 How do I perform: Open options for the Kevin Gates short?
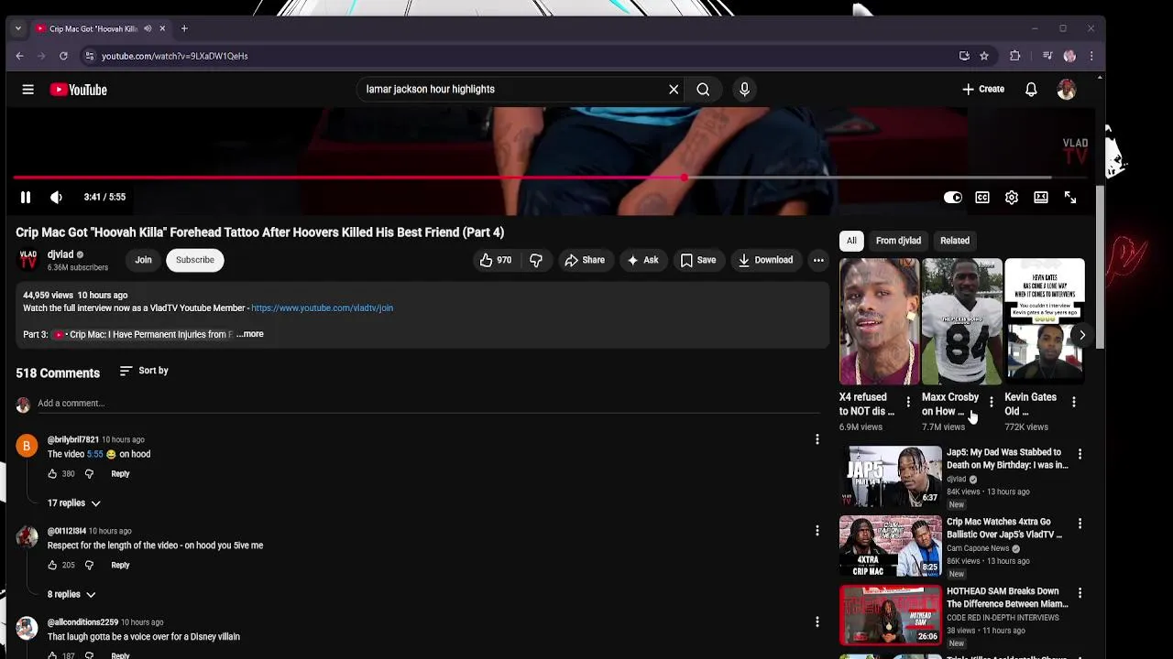coord(1074,402)
